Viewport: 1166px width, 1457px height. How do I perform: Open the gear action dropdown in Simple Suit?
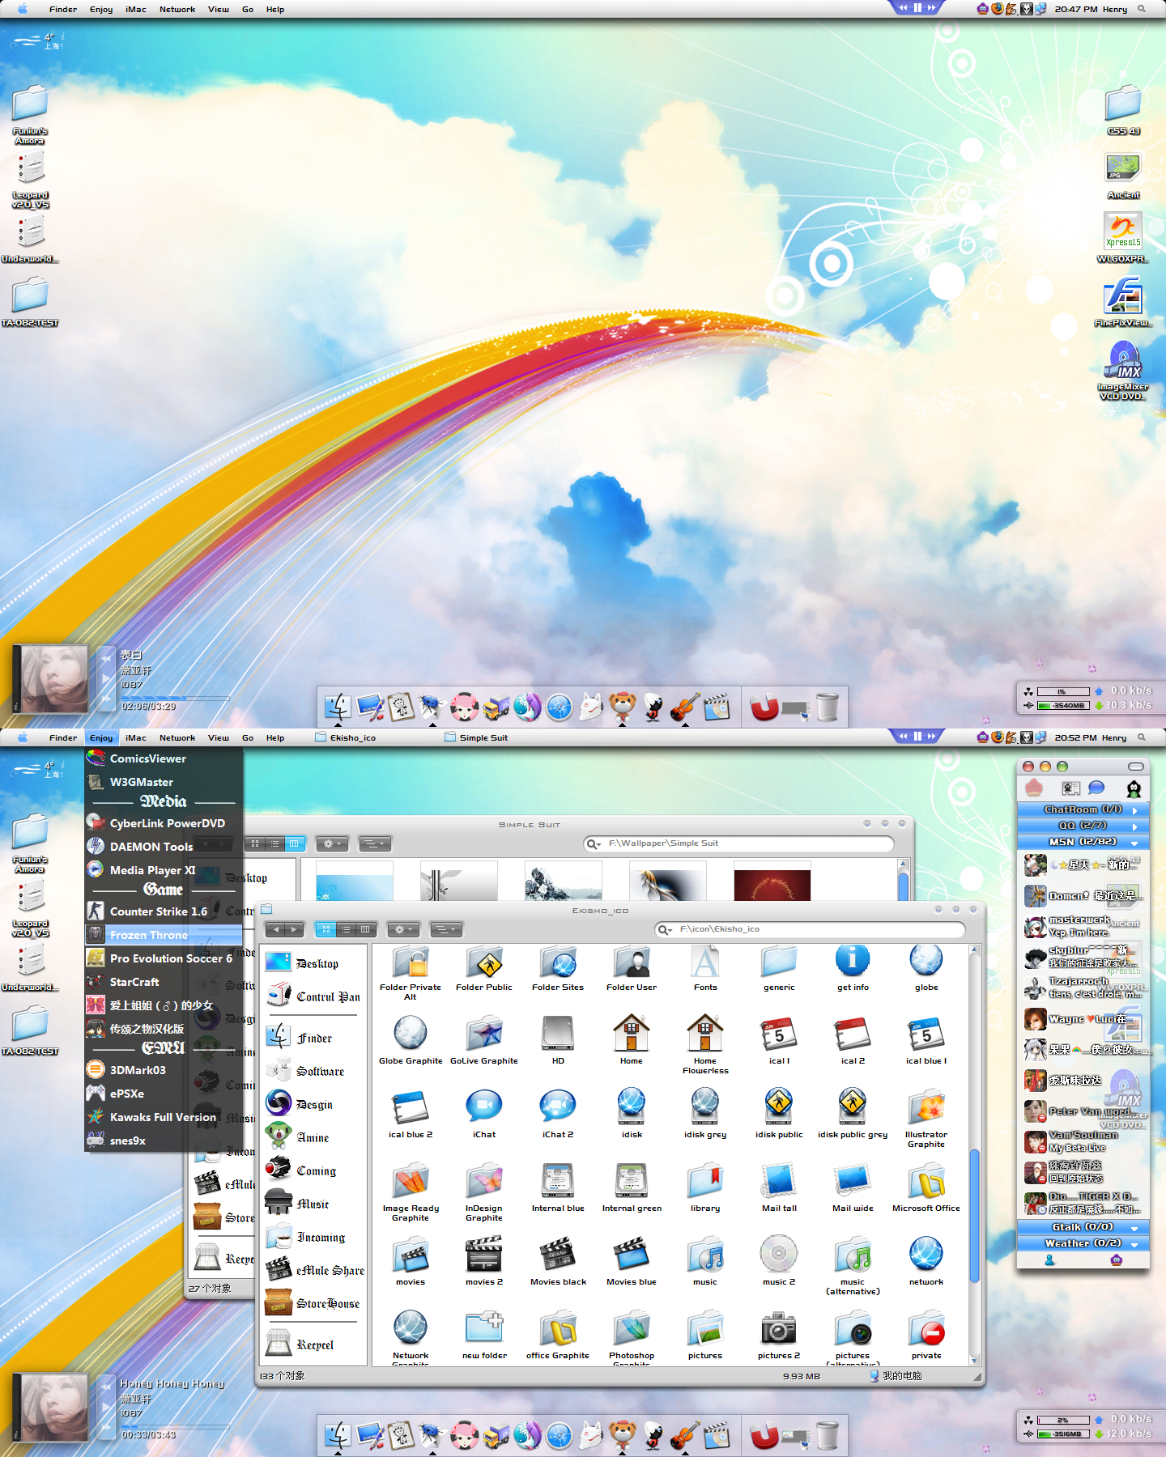(x=332, y=843)
